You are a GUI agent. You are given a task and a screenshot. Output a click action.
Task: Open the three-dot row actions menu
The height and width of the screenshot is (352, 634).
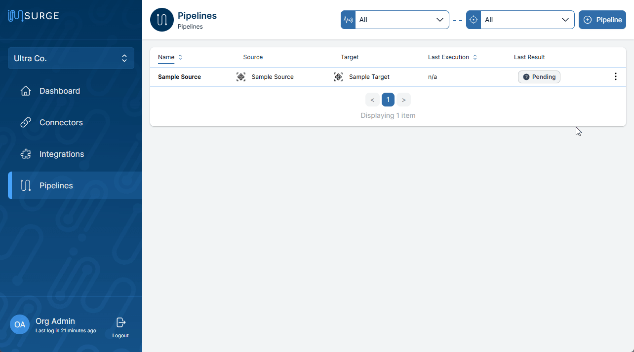click(615, 77)
